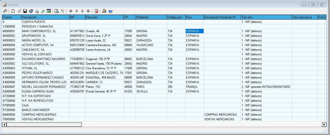Screen dimensions: 330x135
Task: Open help with the question mark icon
Action: 111,11
